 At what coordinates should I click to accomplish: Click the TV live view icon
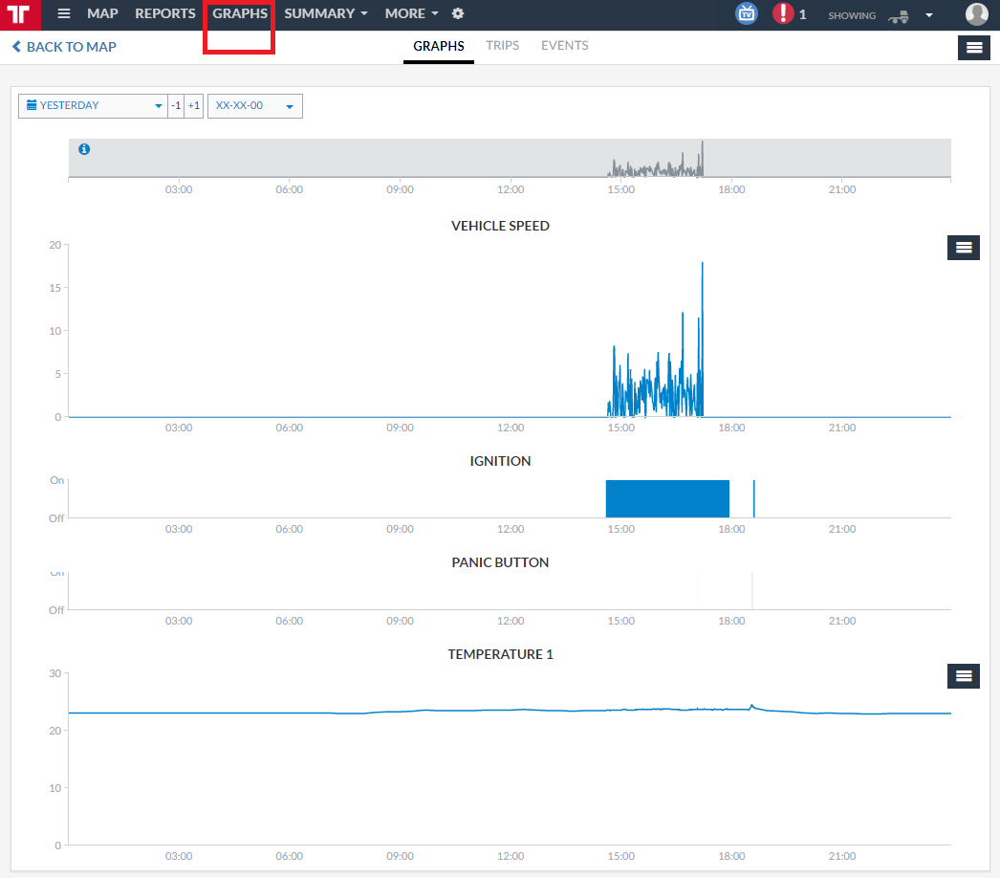click(746, 13)
